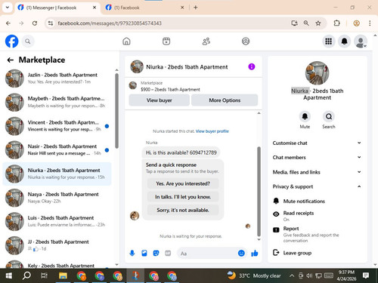Open emoji picker in message box
The height and width of the screenshot is (283, 378).
[x=241, y=253]
